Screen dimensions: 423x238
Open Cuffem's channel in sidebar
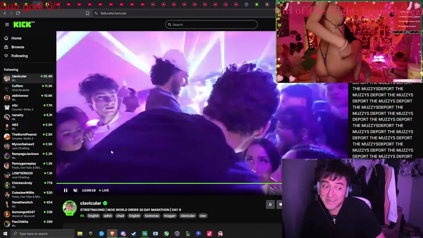(28, 88)
